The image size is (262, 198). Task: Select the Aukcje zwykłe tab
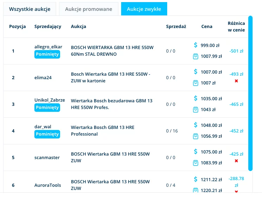point(144,9)
